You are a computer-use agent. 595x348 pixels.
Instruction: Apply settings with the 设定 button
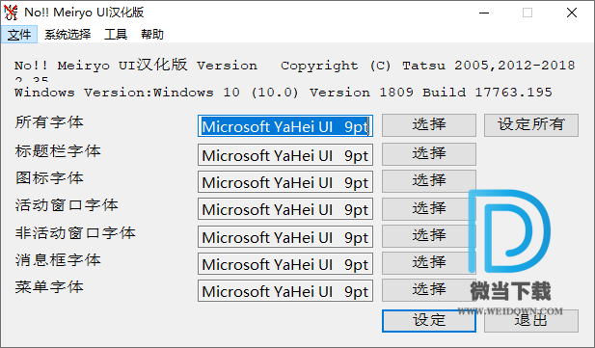coord(429,321)
